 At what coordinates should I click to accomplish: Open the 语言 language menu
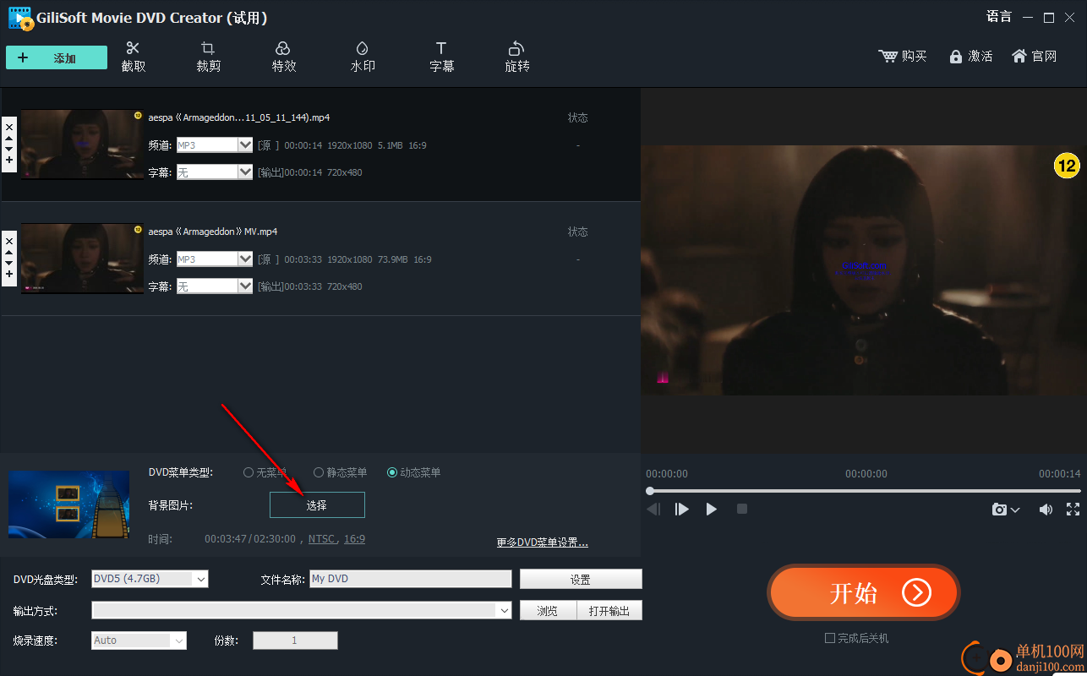999,17
